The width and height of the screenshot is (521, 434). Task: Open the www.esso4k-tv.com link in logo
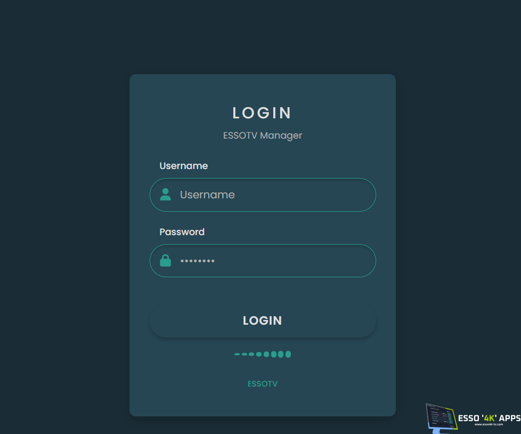pyautogui.click(x=489, y=424)
